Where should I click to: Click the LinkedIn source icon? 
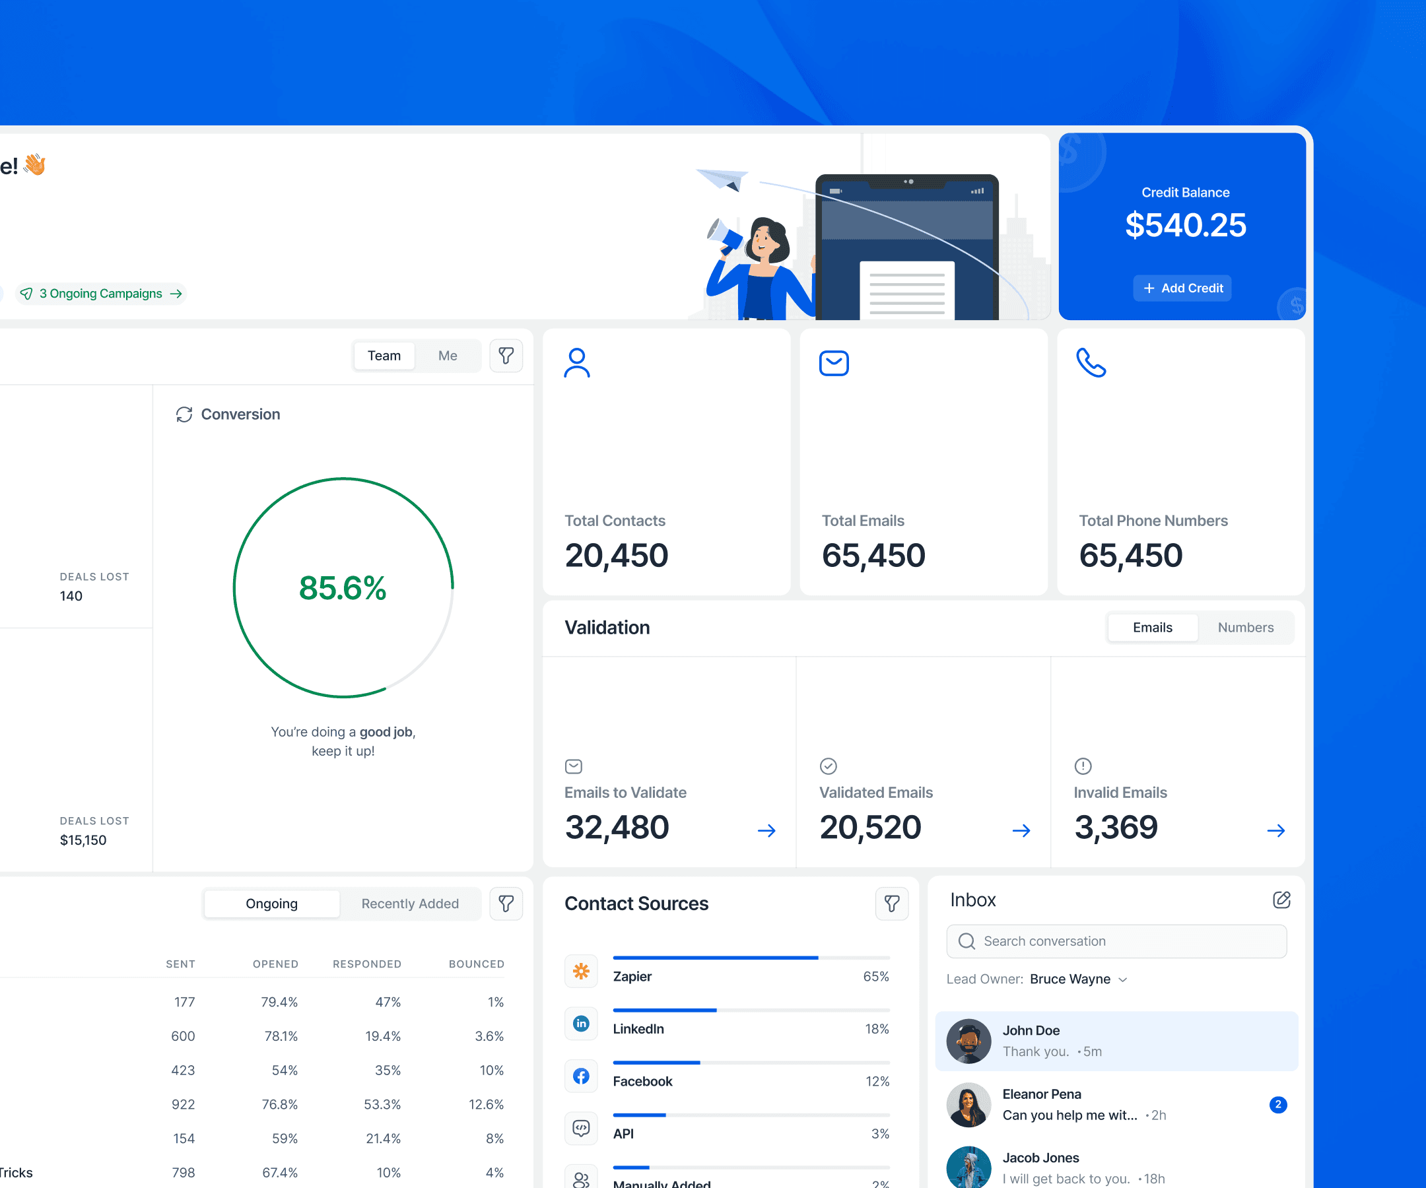(580, 1024)
